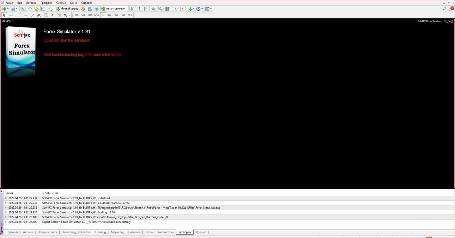Expand the indicators dropdown arrow

[x=193, y=9]
